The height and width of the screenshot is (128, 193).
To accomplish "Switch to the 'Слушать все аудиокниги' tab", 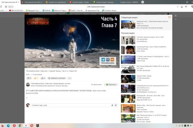I will pos(56,2).
